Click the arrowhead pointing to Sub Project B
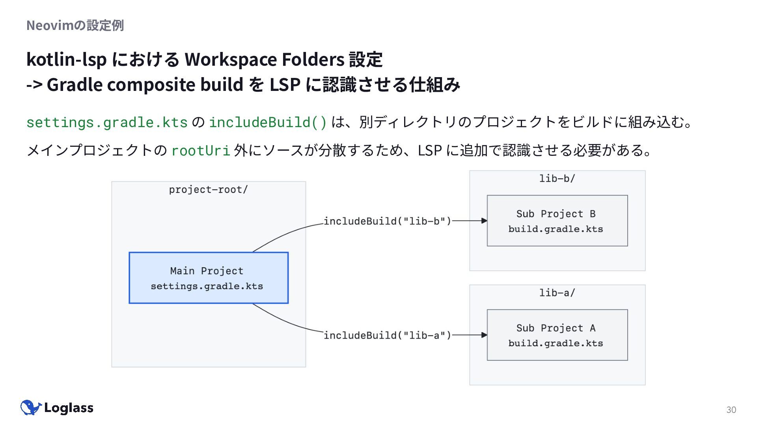This screenshot has height=425, width=757. click(484, 221)
